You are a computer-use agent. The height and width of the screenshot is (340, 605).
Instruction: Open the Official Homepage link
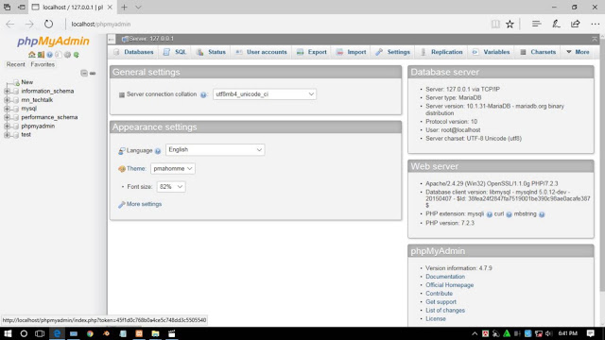tap(450, 285)
